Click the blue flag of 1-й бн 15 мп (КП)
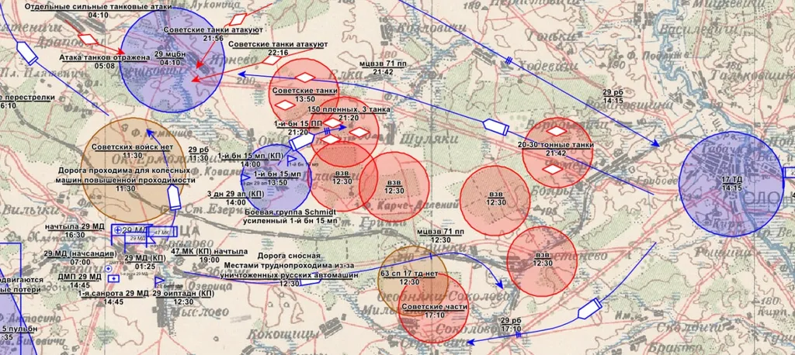This screenshot has height=355, width=795. point(293,160)
